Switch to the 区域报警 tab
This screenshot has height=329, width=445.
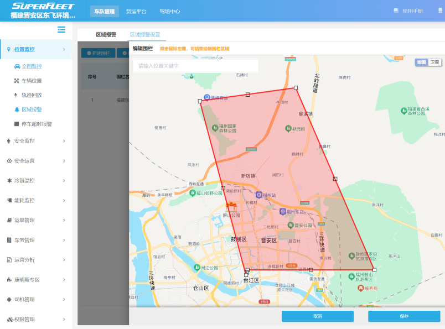pos(106,34)
